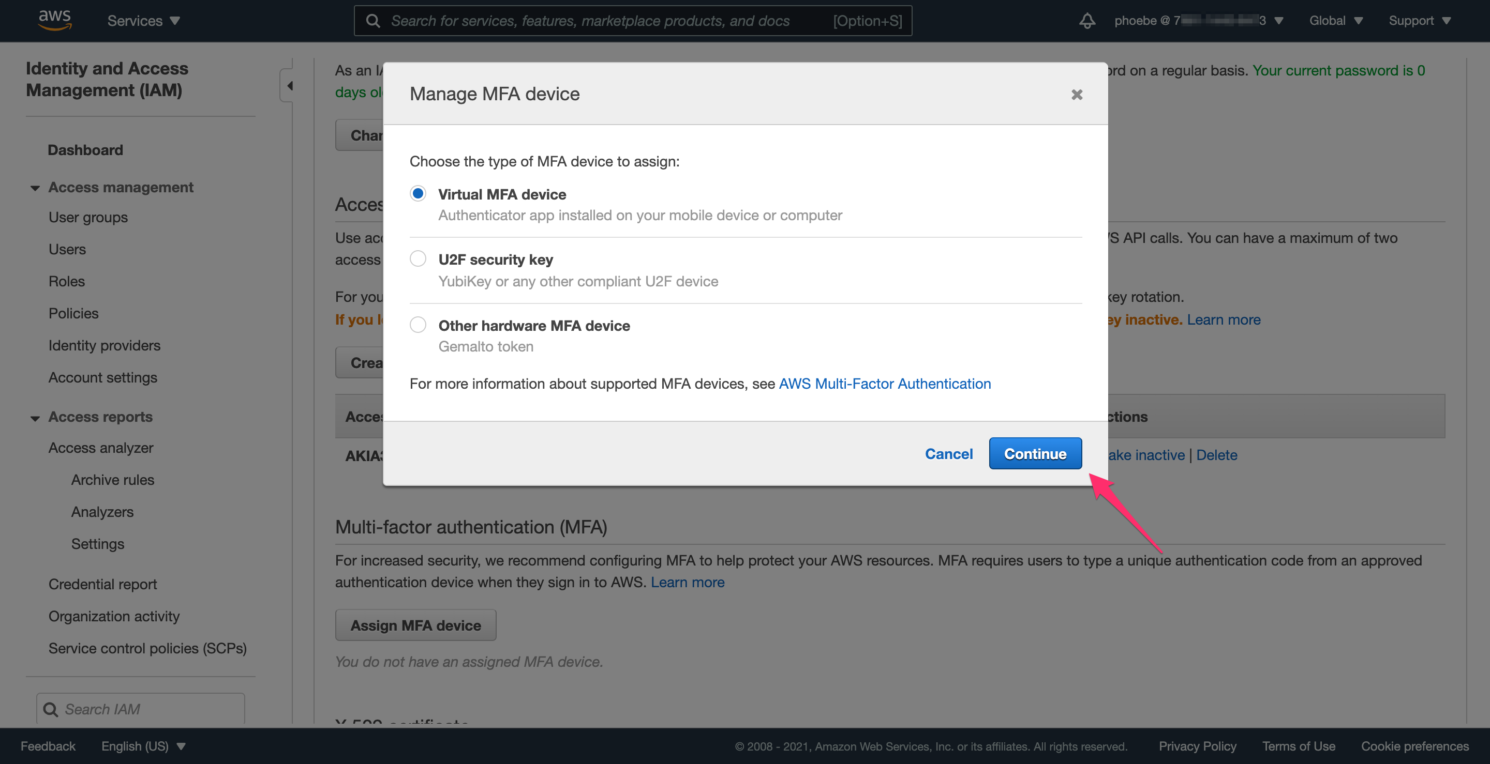Focus the top services search field
Image resolution: width=1490 pixels, height=764 pixels.
pos(633,21)
